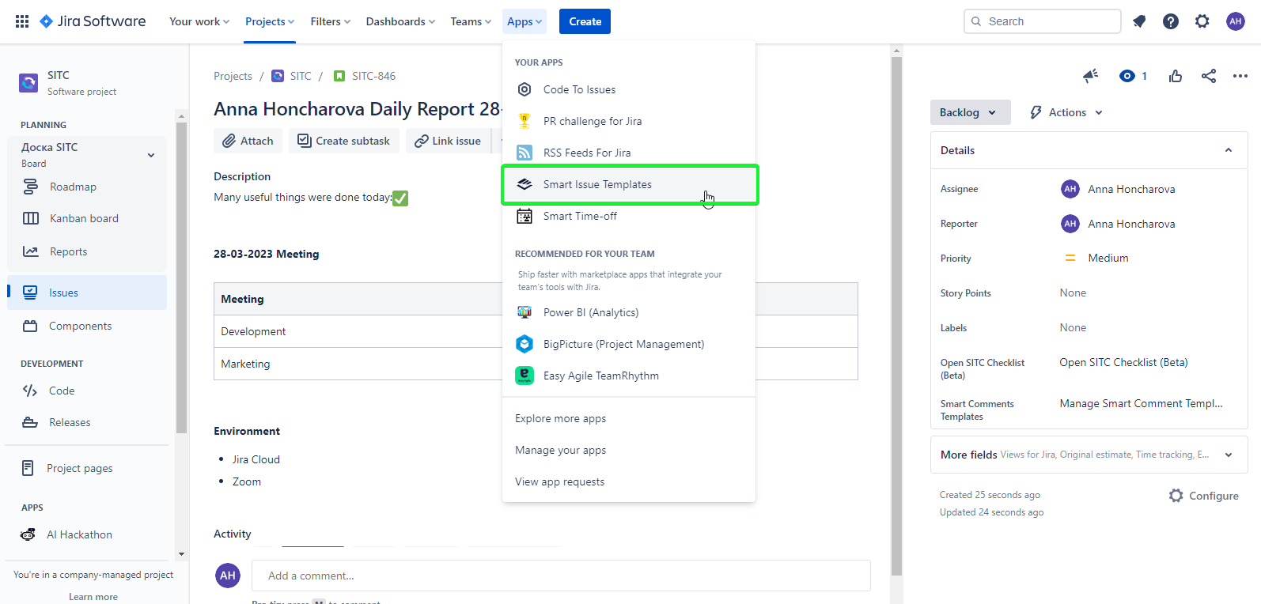This screenshot has height=604, width=1261.
Task: Open the Backlog status dropdown
Action: pos(969,112)
